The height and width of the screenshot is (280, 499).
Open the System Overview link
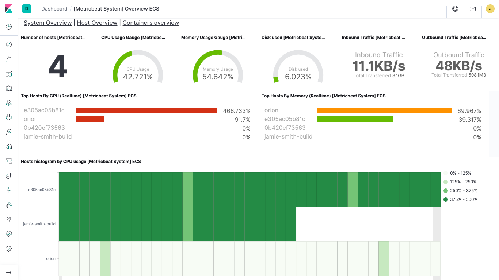tap(48, 23)
